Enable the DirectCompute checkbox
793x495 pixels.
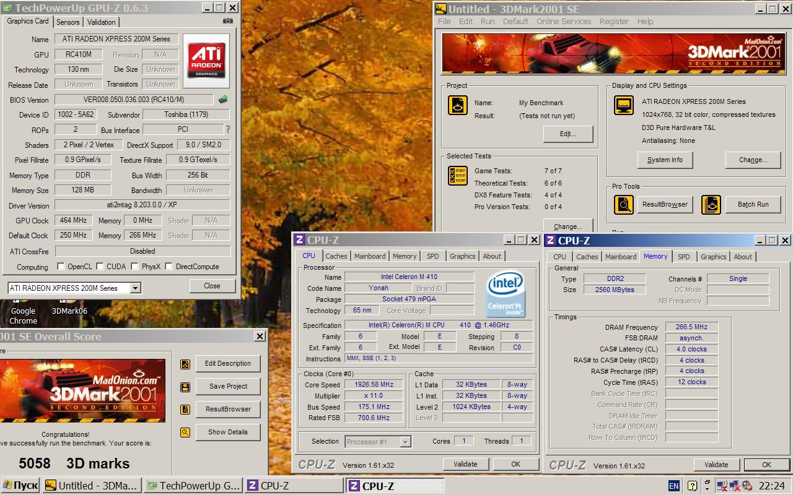pos(169,267)
